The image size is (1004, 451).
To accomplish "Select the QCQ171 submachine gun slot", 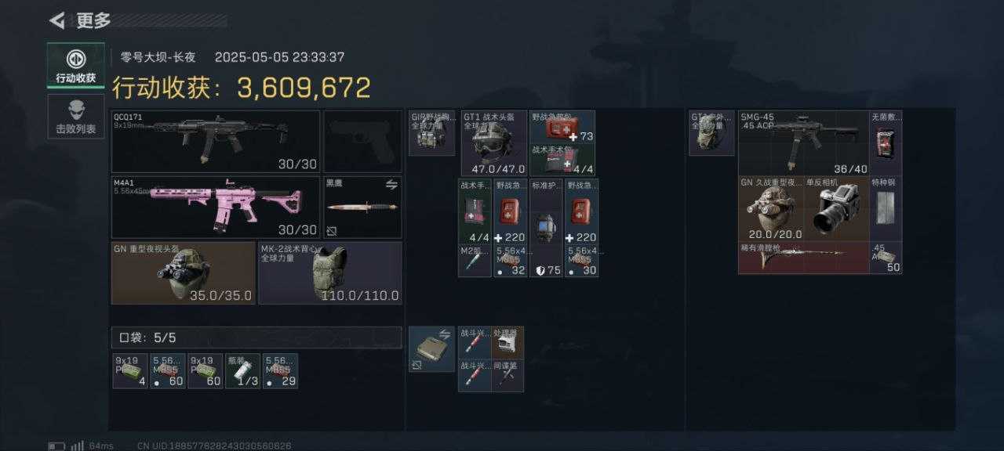I will [x=216, y=142].
